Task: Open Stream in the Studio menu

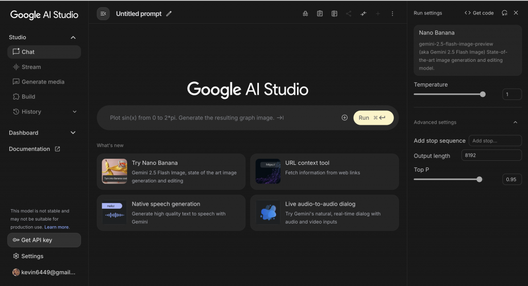Action: click(x=44, y=67)
